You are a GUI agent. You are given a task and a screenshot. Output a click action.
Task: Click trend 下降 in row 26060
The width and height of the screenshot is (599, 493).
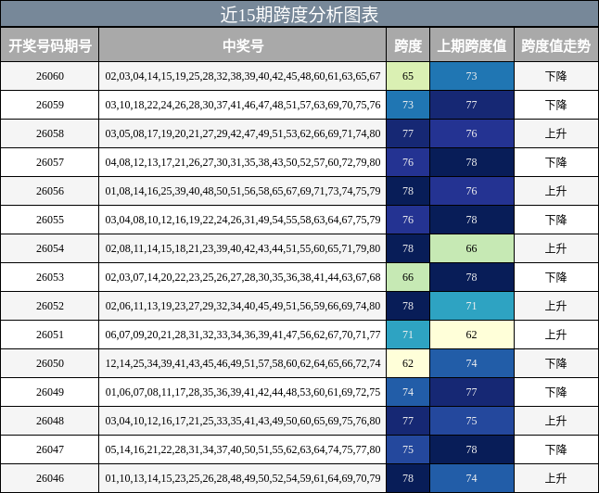point(555,76)
